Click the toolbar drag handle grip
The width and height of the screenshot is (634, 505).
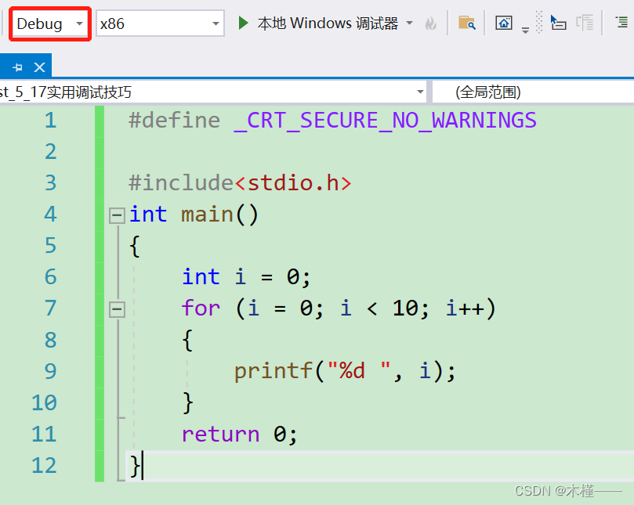(x=539, y=22)
